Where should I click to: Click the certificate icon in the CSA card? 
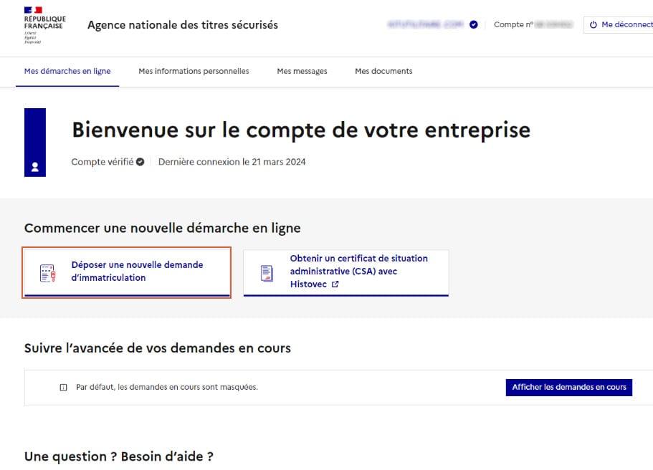[x=267, y=273]
